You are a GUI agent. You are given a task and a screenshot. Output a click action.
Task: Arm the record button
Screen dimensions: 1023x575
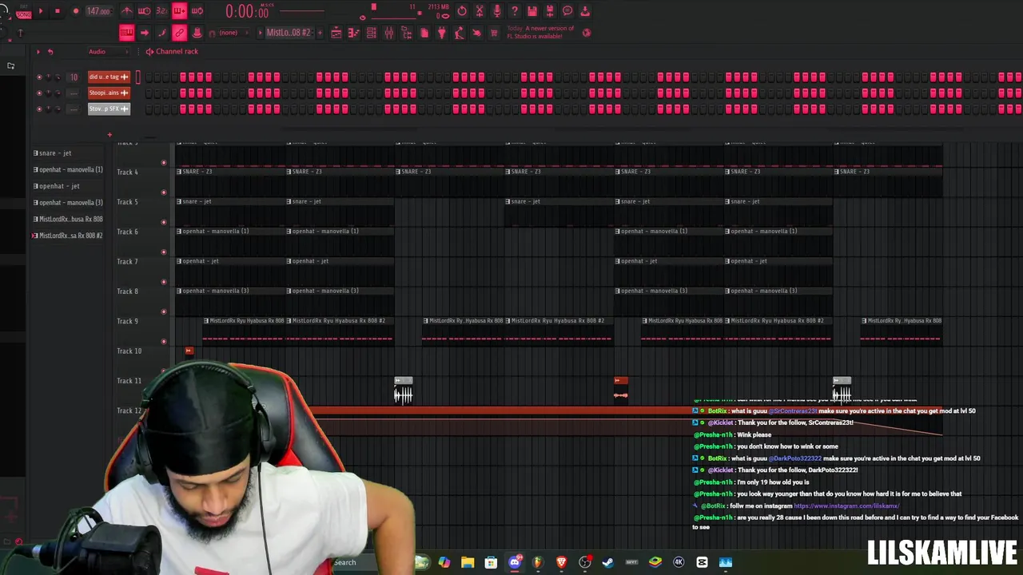[75, 11]
